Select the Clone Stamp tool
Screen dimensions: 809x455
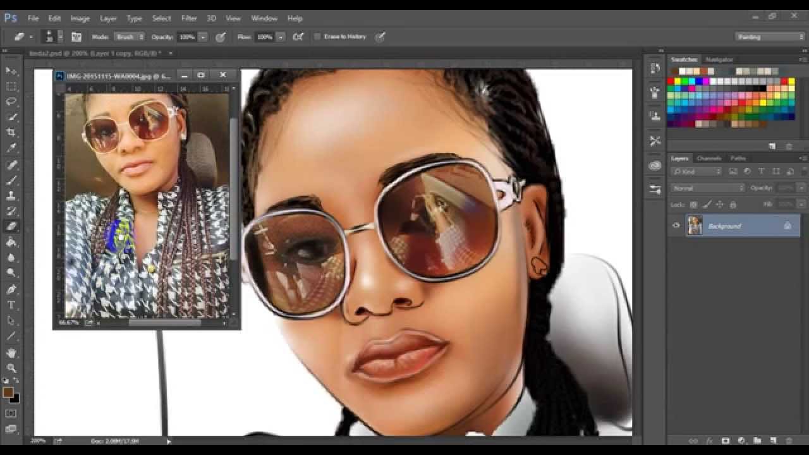click(x=11, y=196)
